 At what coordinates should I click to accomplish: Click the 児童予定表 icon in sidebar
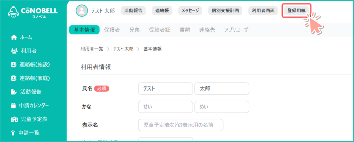click(14, 119)
